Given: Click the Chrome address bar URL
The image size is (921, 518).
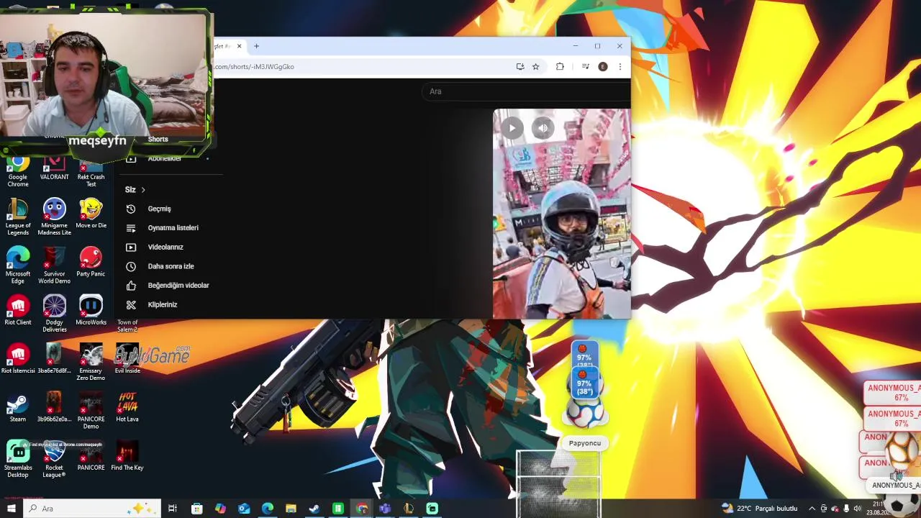Looking at the screenshot, I should (x=254, y=67).
